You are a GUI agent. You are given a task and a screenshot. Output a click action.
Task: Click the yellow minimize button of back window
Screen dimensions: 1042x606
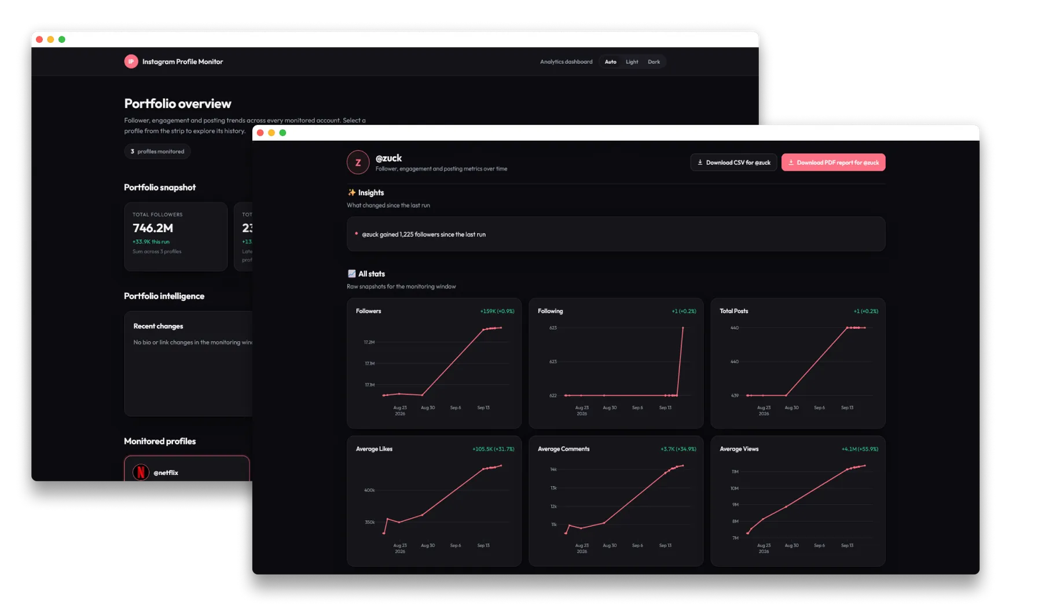click(x=50, y=39)
